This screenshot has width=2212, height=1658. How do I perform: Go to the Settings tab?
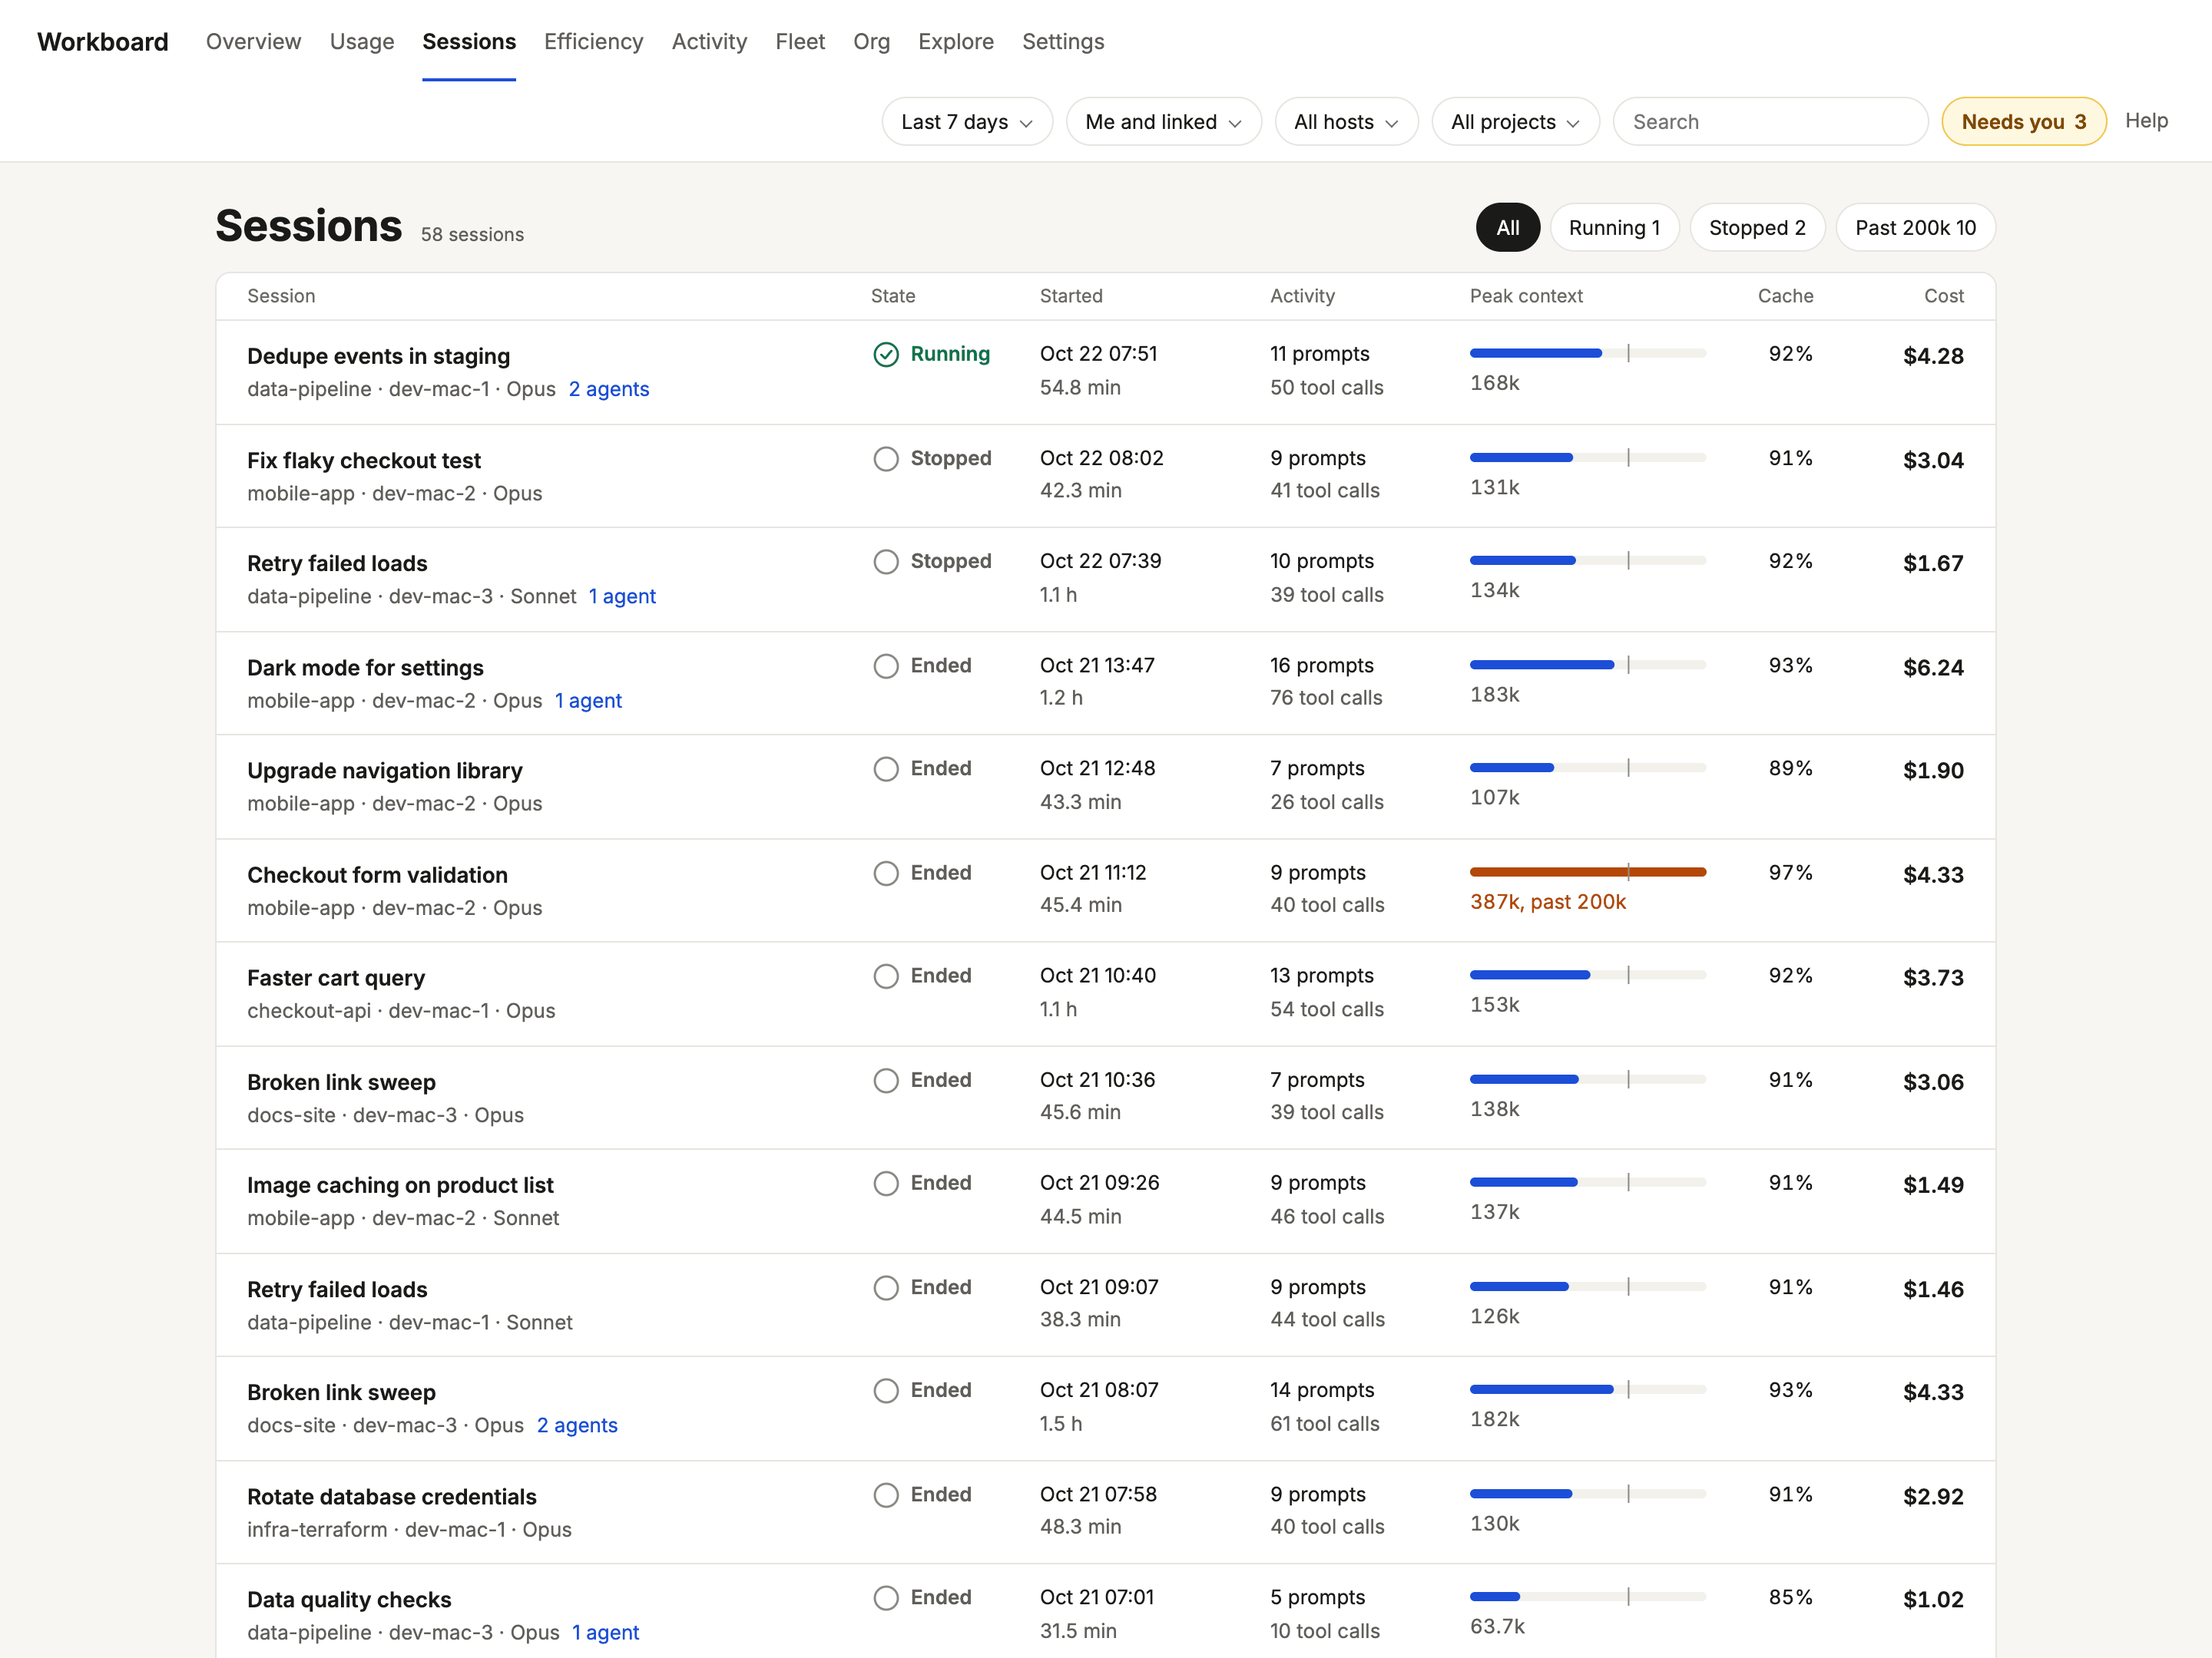(1063, 42)
